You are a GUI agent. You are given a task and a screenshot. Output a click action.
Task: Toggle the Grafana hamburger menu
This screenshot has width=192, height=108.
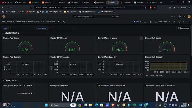tap(3, 22)
